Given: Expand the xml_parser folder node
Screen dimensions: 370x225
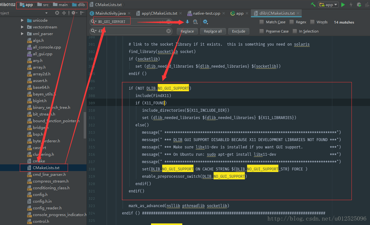Looking at the screenshot, I should click(x=22, y=34).
